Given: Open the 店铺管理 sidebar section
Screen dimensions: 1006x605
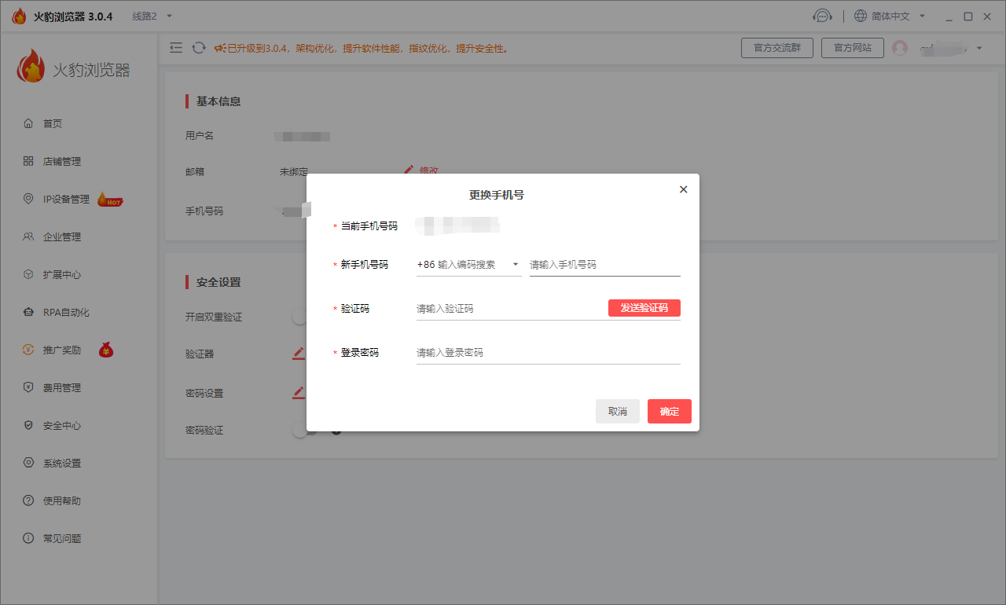Looking at the screenshot, I should pos(57,161).
